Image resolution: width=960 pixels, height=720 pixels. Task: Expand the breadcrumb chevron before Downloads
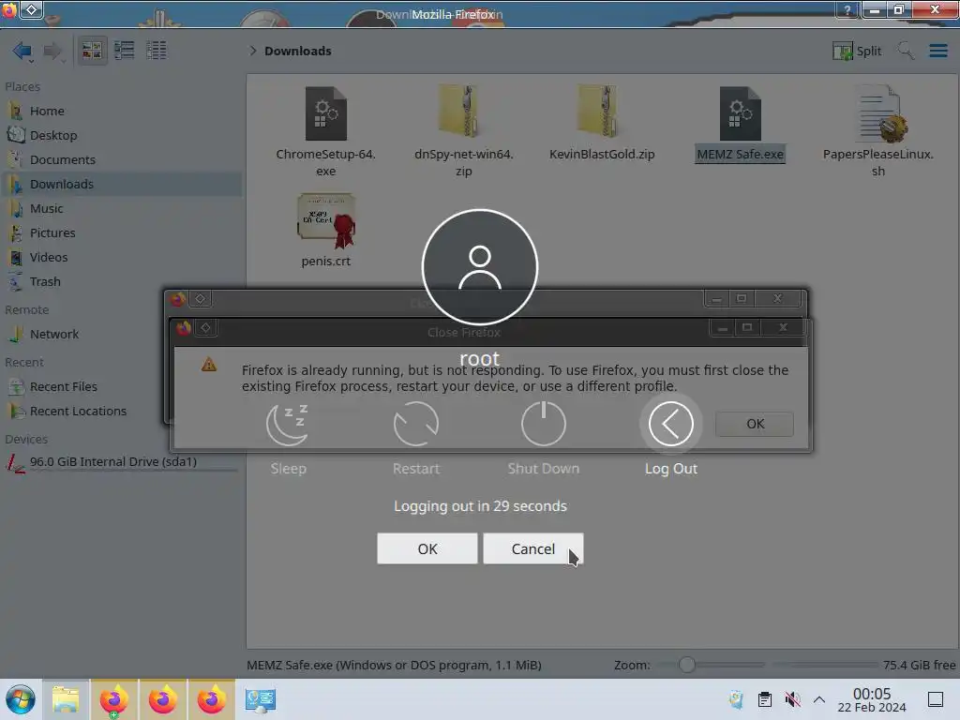pyautogui.click(x=253, y=51)
